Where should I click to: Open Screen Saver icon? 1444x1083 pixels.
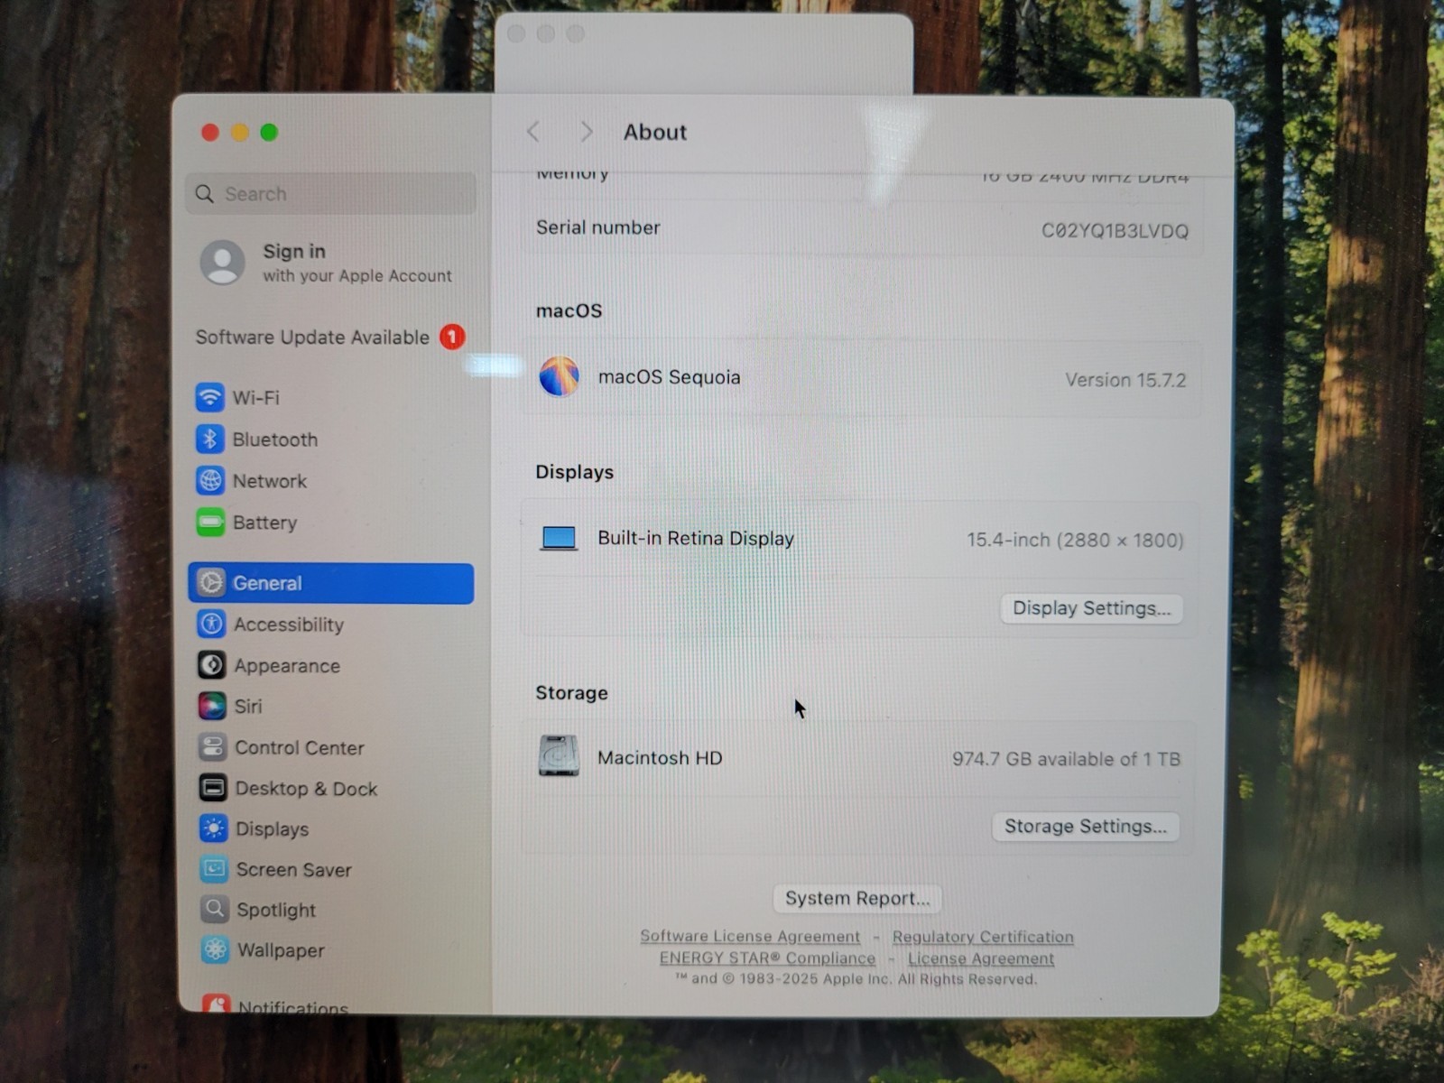214,869
